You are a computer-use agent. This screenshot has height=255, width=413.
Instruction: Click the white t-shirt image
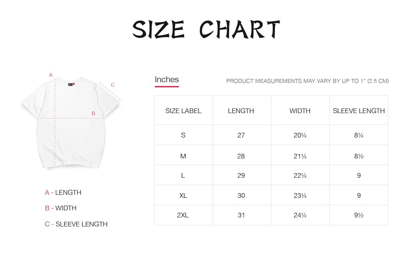70,123
